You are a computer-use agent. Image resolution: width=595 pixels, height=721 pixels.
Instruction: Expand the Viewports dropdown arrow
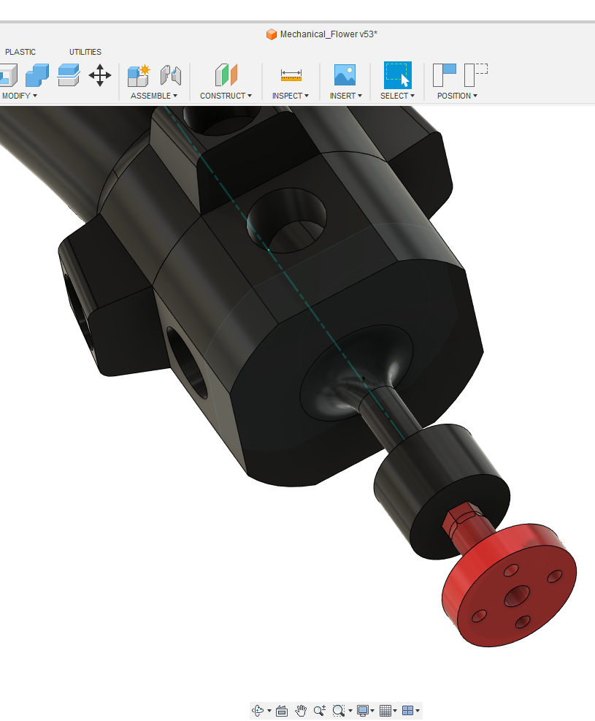click(418, 711)
